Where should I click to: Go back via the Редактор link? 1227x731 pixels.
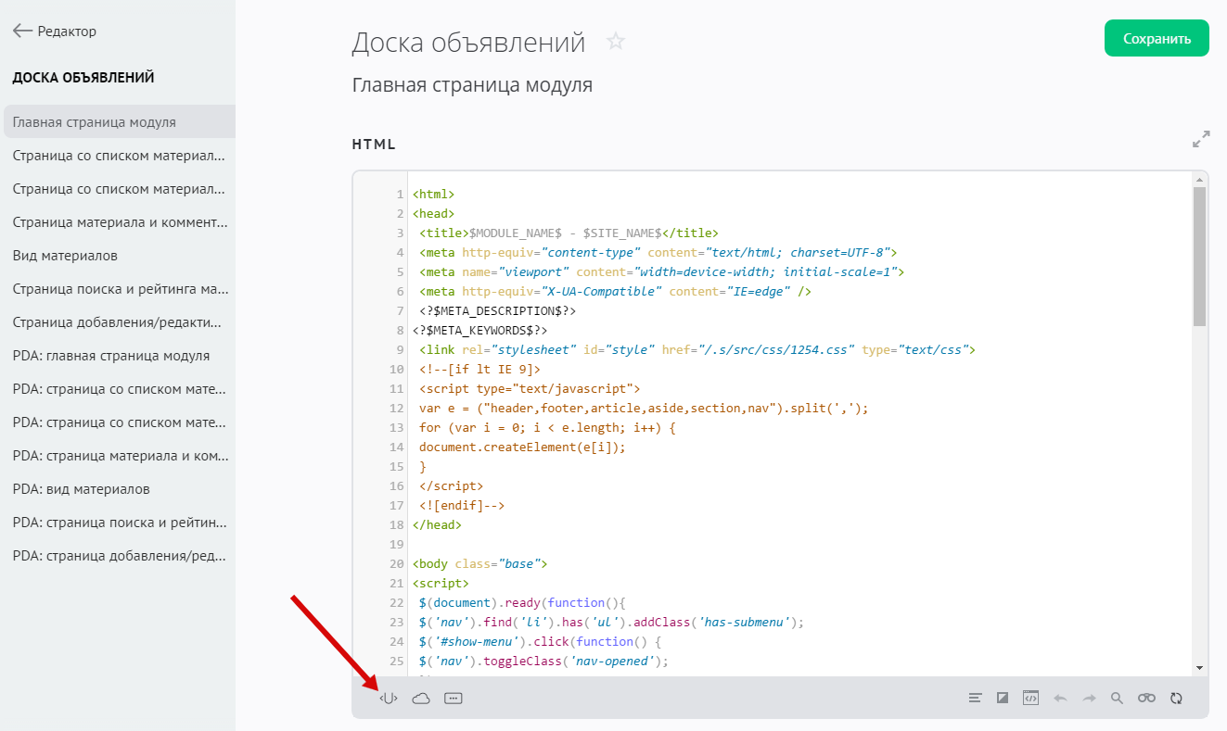[x=55, y=32]
